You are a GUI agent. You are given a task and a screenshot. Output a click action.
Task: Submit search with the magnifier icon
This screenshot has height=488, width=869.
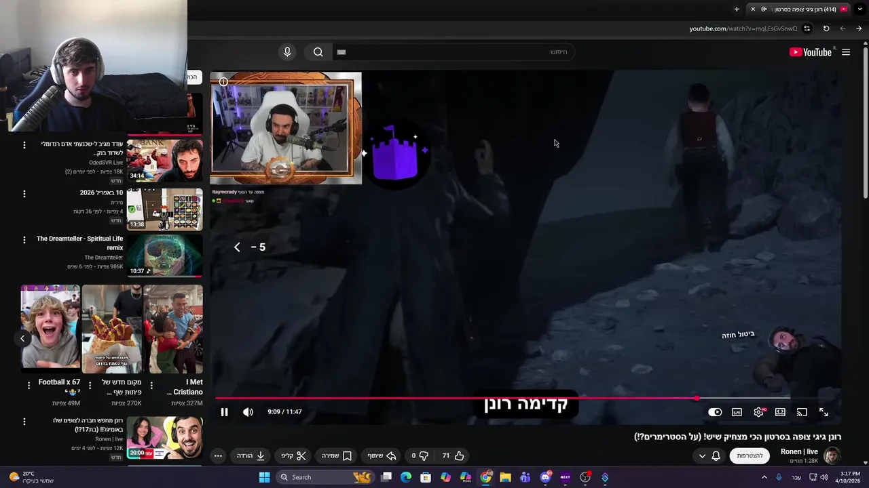click(x=318, y=52)
